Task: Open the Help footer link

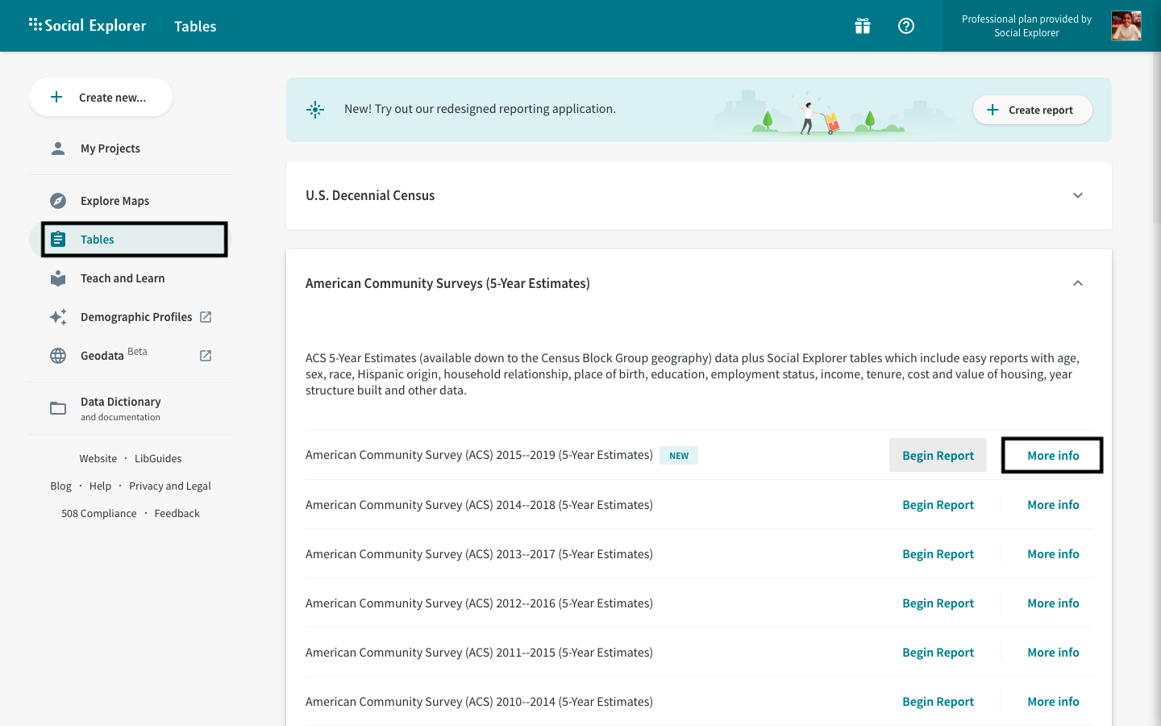Action: [100, 486]
